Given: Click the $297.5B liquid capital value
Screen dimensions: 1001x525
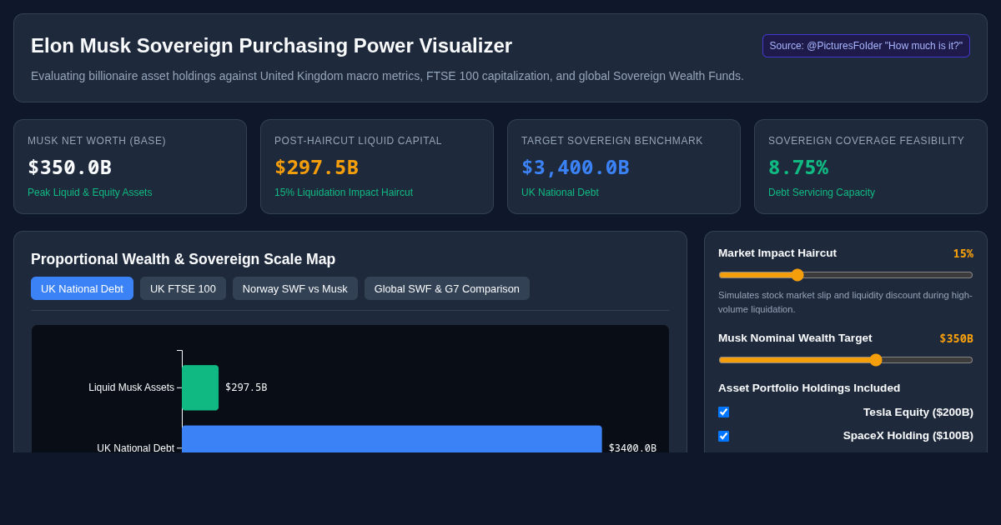Looking at the screenshot, I should 316,167.
